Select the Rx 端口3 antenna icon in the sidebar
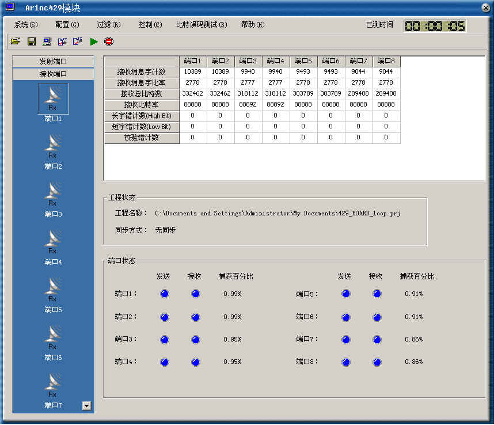Screen dimensions: 494x425 pyautogui.click(x=53, y=194)
